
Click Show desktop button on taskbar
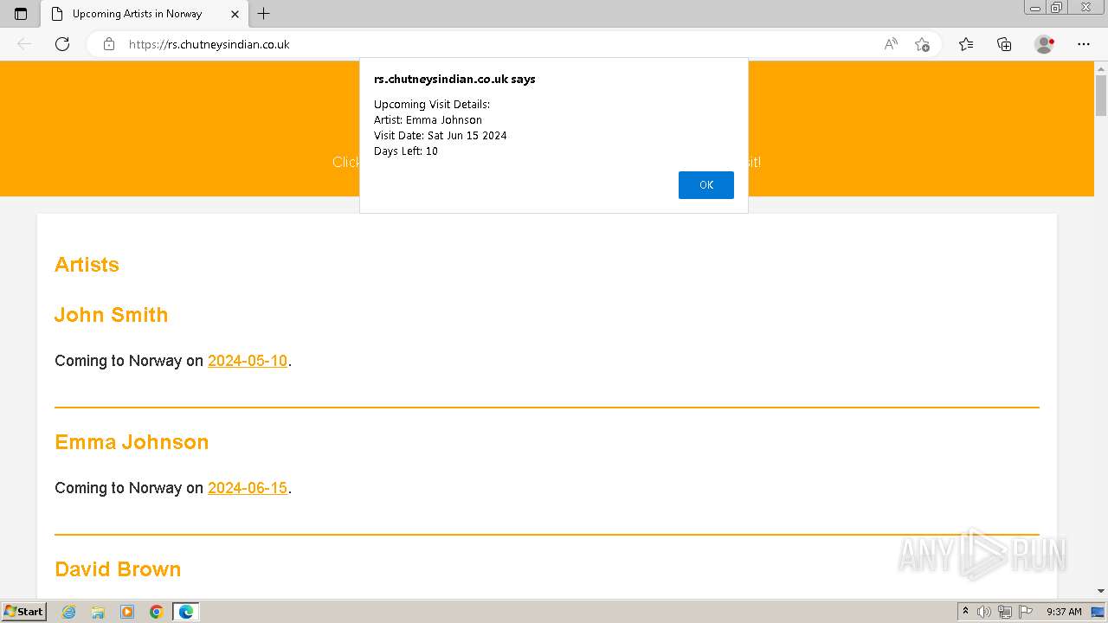1098,612
